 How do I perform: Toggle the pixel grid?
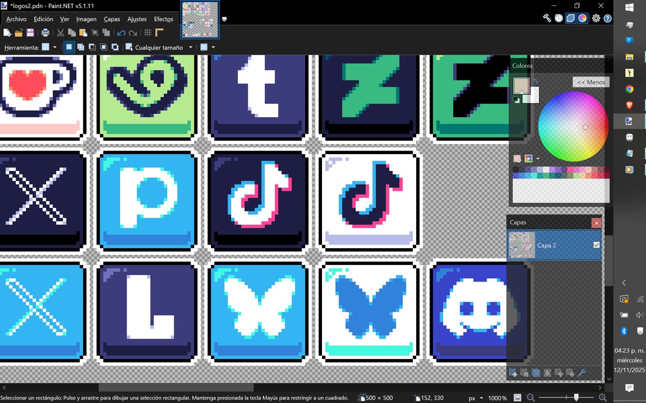[148, 33]
